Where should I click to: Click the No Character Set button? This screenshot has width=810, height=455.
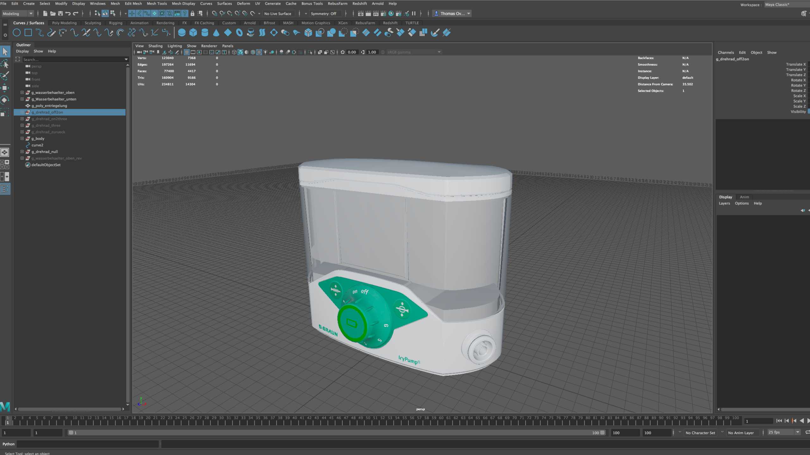pos(700,433)
